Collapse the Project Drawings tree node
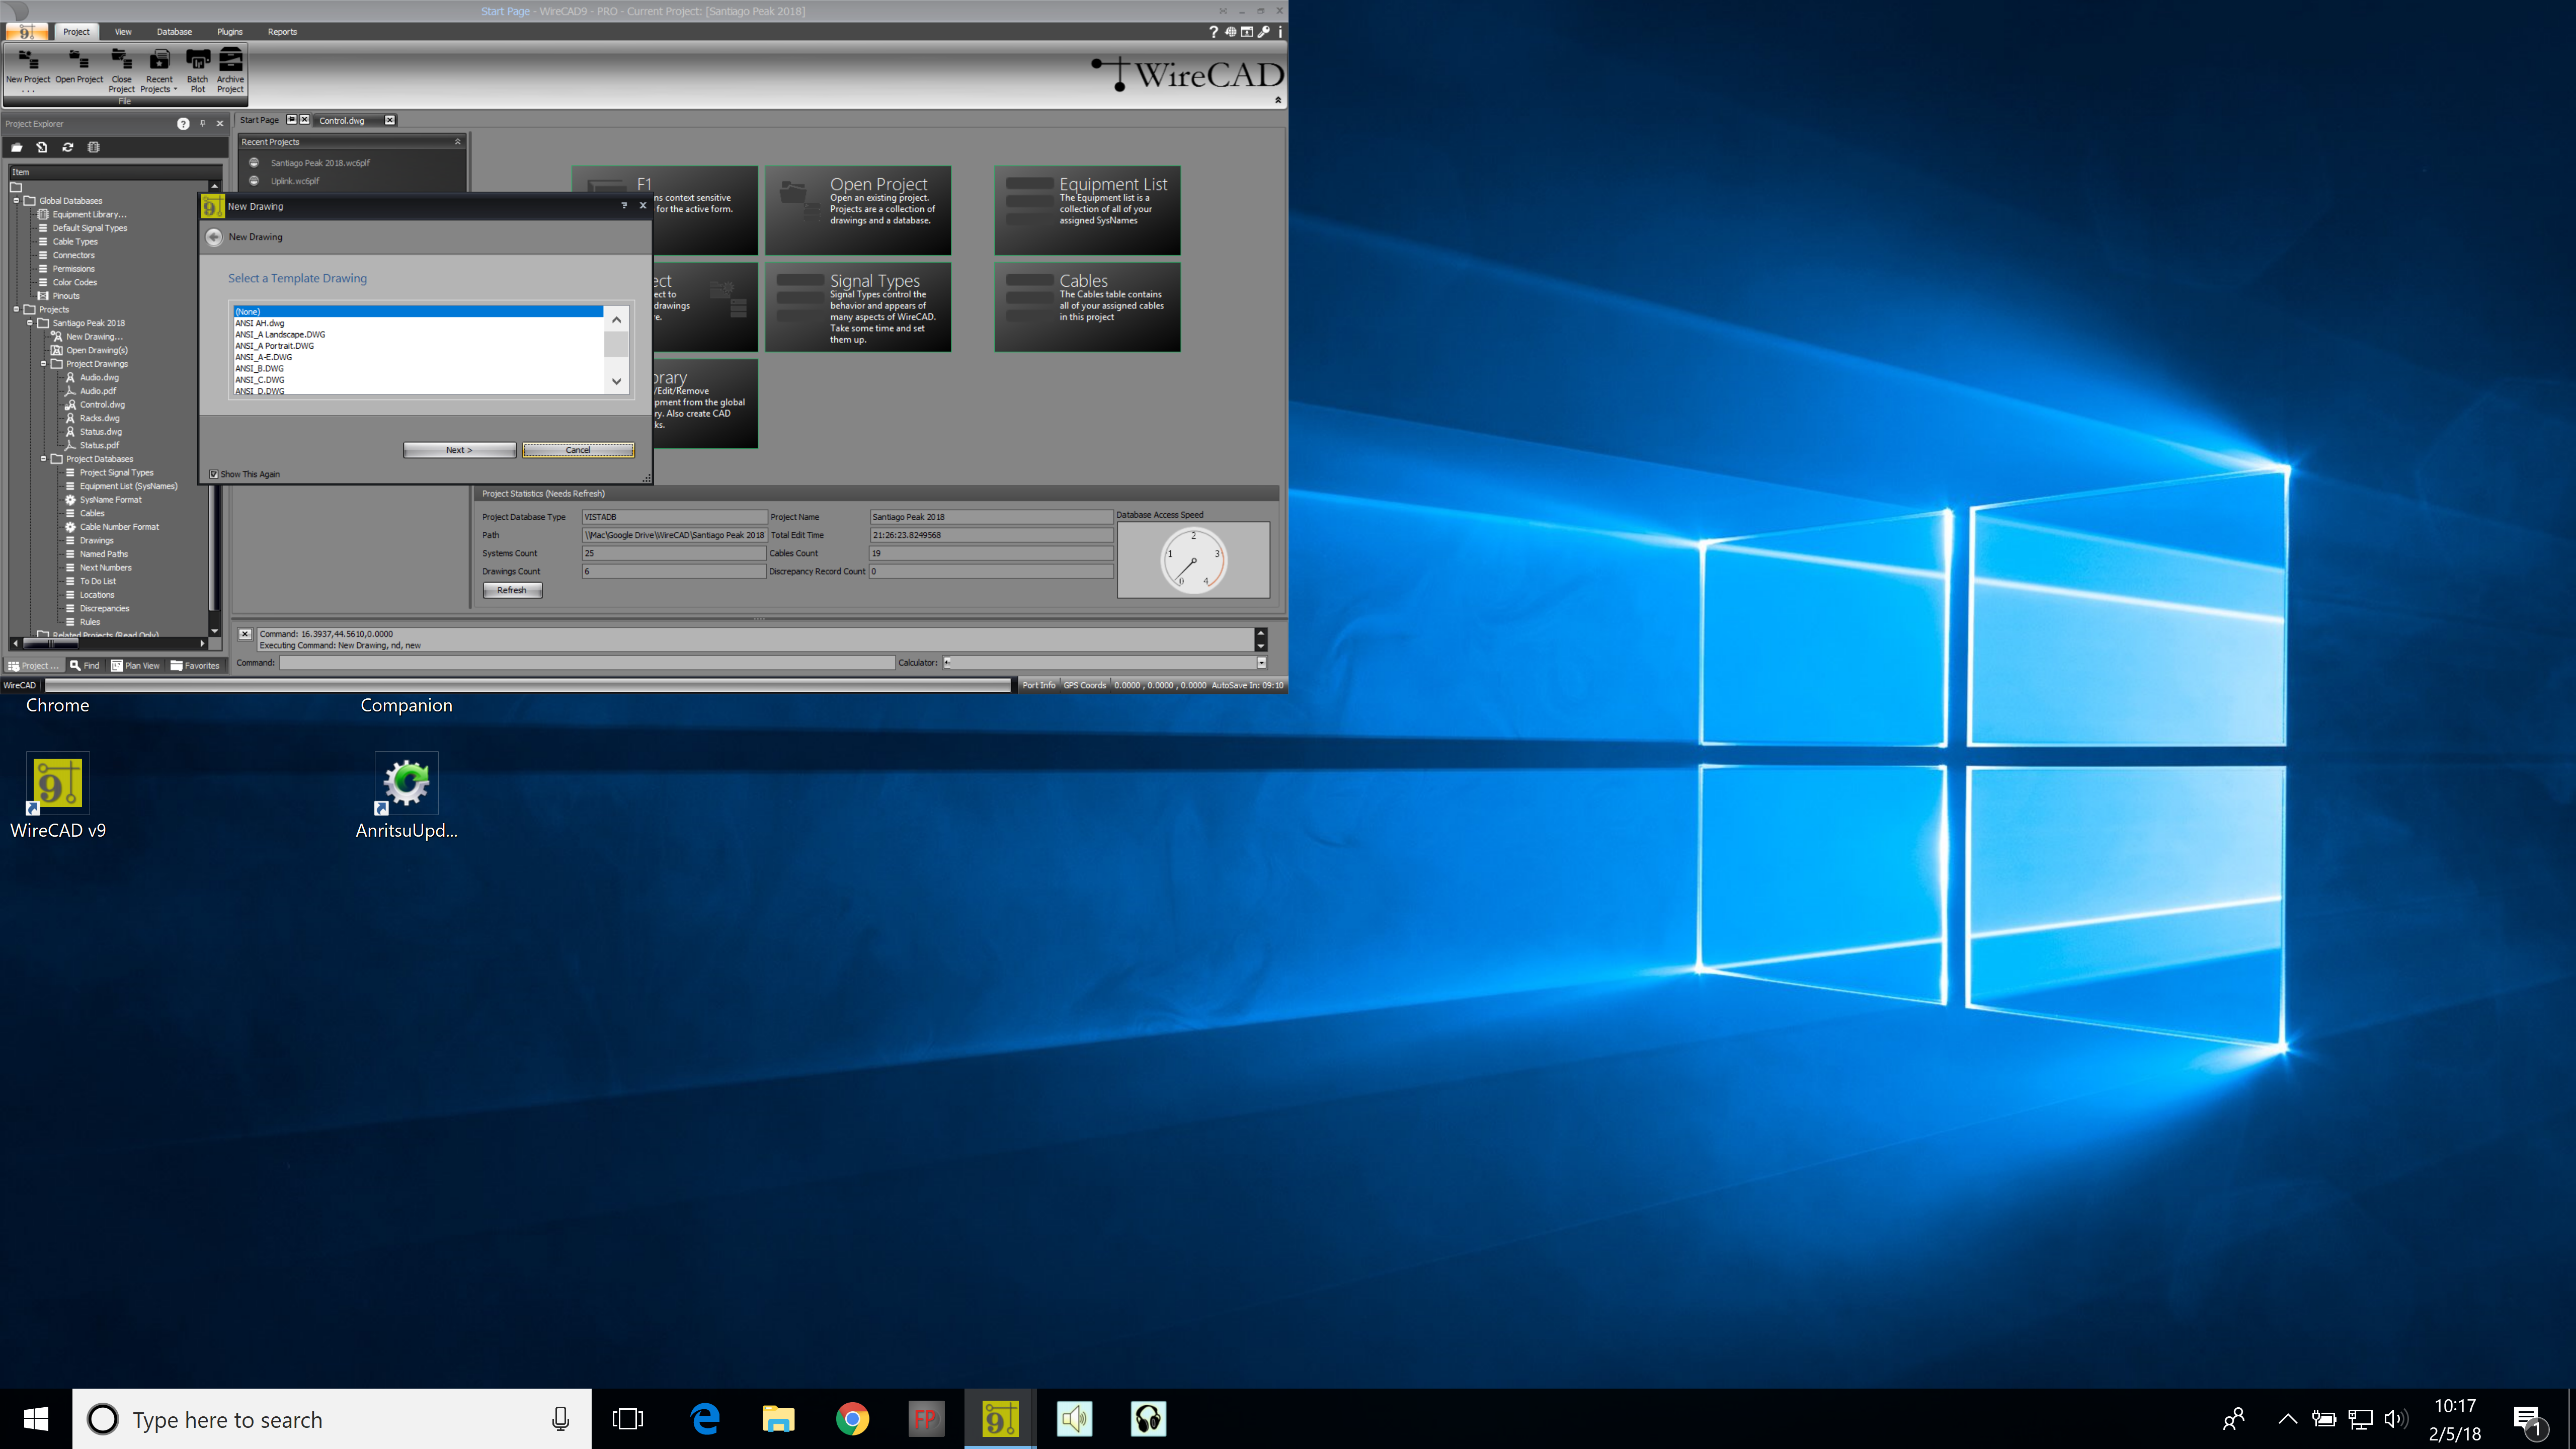This screenshot has width=2576, height=1449. (44, 364)
